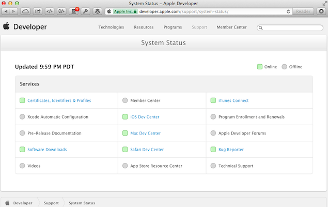
Task: Open Member Center in top navigation
Action: (x=232, y=27)
